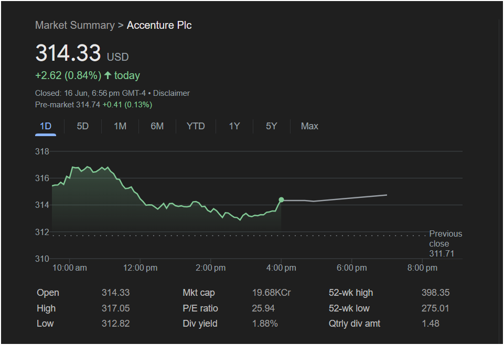Image resolution: width=504 pixels, height=345 pixels.
Task: Open the 1M chart range
Action: point(120,126)
